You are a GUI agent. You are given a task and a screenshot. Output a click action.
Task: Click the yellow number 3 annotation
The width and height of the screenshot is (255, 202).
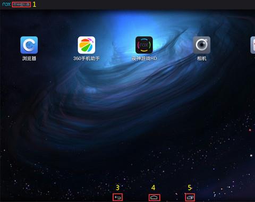click(x=117, y=188)
